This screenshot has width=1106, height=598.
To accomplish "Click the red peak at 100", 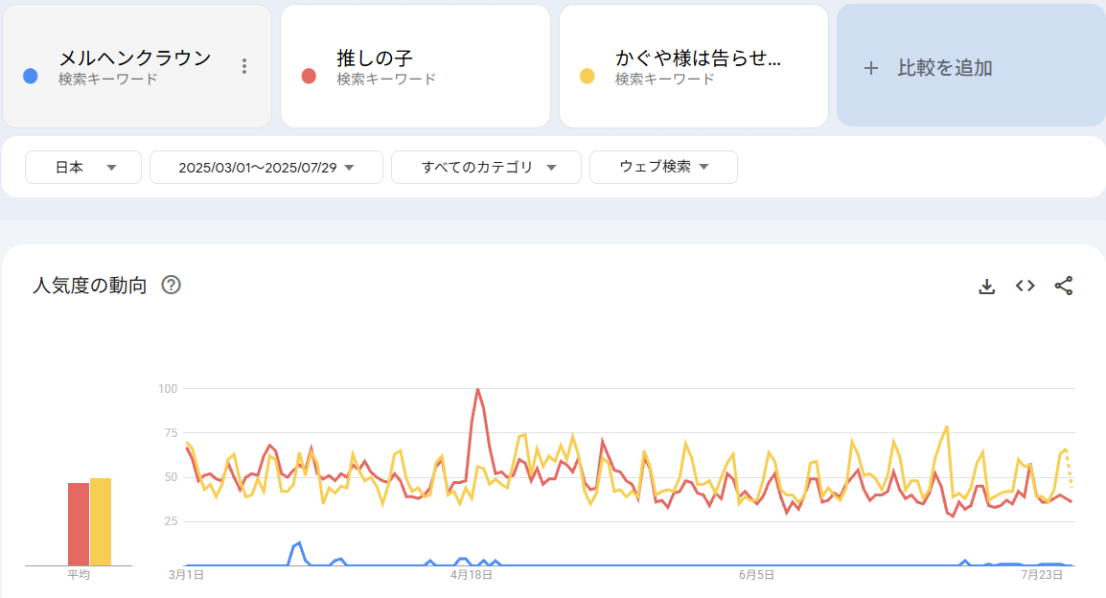I will (477, 389).
